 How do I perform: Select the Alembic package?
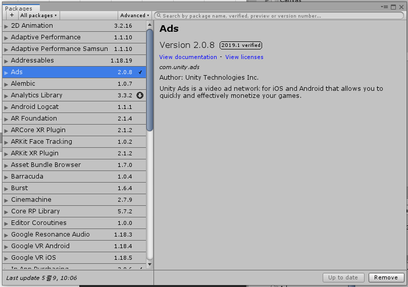74,84
